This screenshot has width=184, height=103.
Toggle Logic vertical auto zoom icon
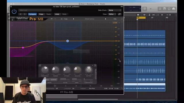[149, 15]
